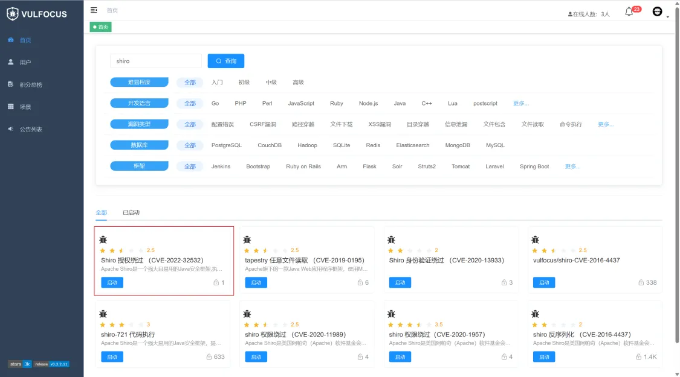Click the VULFOCUS logo

point(37,14)
